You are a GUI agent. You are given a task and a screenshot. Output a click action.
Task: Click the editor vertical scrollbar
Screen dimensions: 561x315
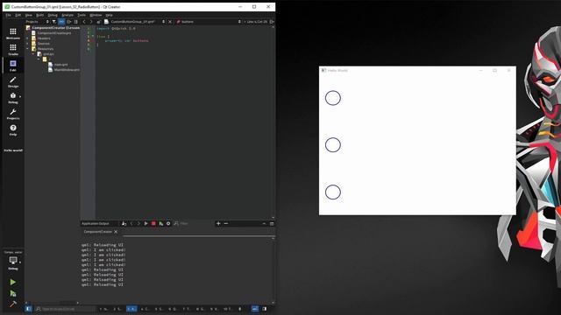(273, 122)
